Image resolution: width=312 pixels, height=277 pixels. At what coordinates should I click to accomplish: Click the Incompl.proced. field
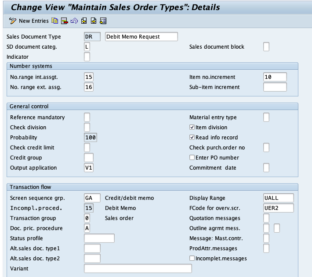coord(89,208)
